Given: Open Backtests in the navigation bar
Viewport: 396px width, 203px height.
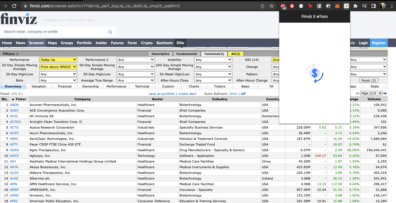Looking at the screenshot, I should (165, 43).
